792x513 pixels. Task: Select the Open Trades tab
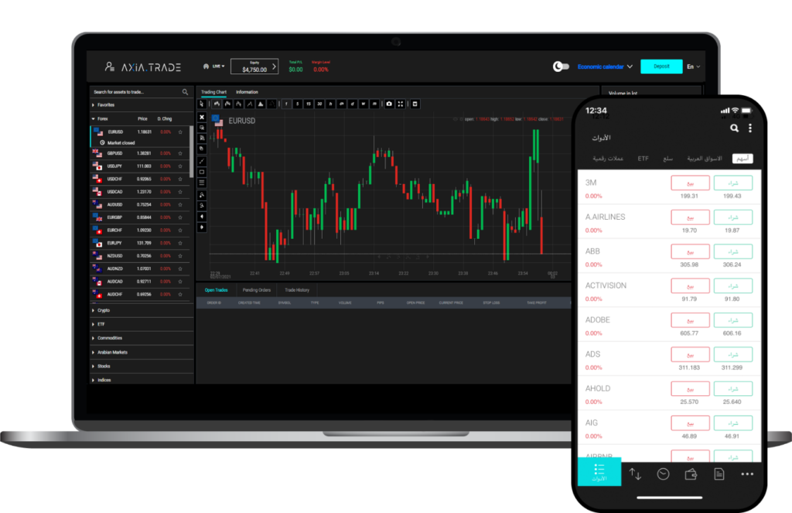tap(217, 290)
